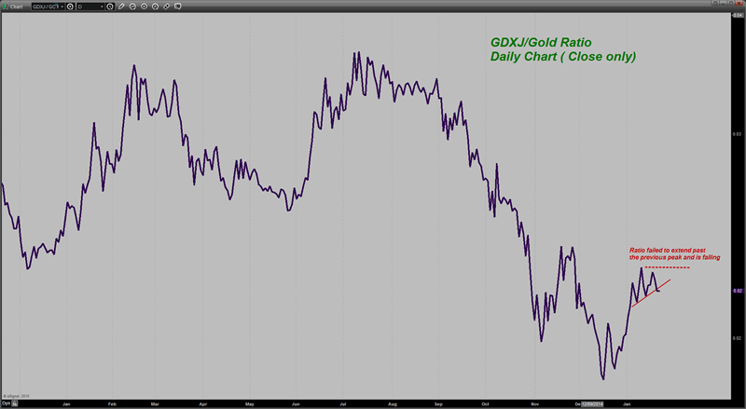Open the GDXJ / GC1 symbol dropdown arrow
The image size is (746, 409).
tap(62, 7)
